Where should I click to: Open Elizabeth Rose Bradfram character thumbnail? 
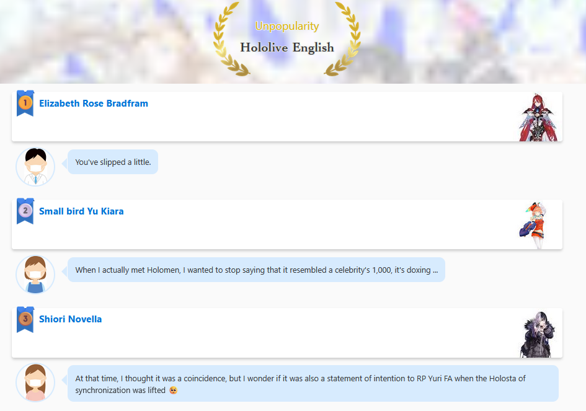[x=538, y=117]
